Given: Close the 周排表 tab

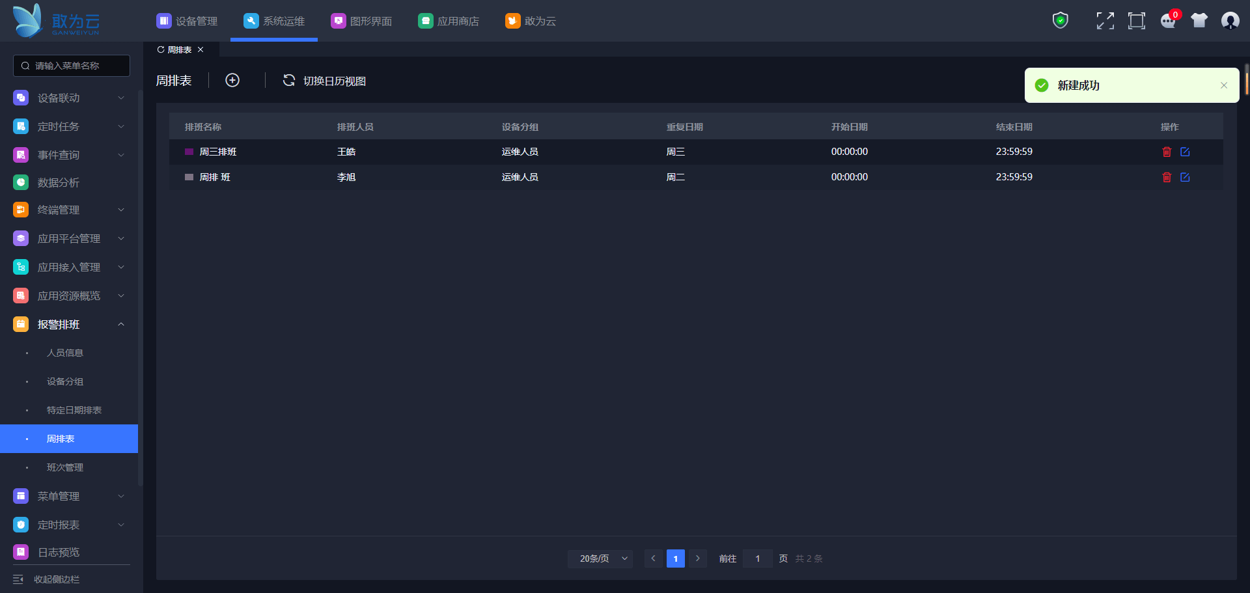Looking at the screenshot, I should coord(201,49).
